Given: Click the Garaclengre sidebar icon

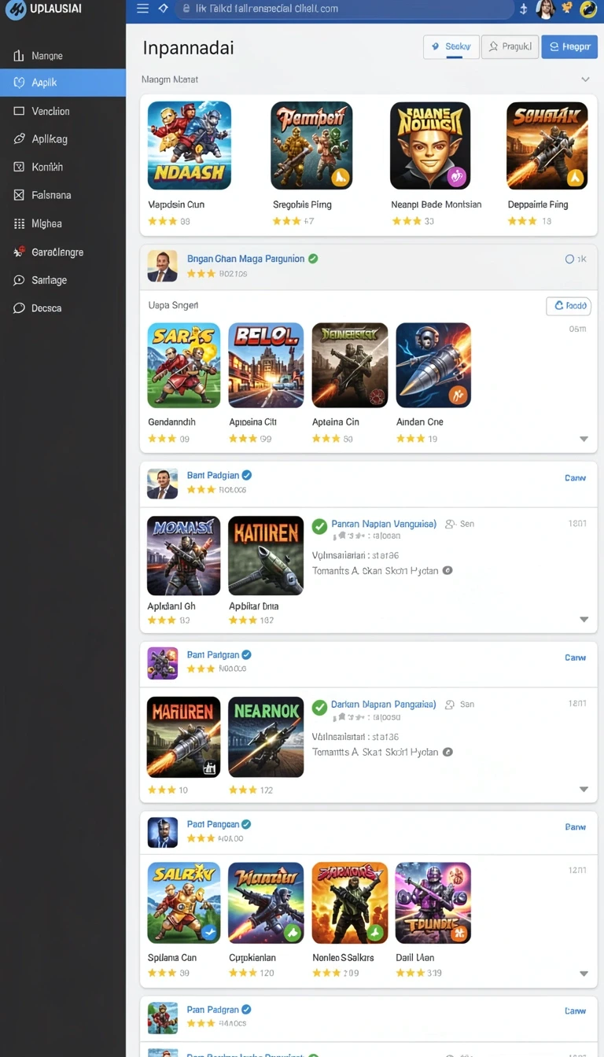Looking at the screenshot, I should pyautogui.click(x=19, y=252).
